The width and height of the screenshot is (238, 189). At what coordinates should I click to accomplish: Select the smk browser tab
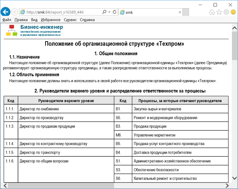150,12
